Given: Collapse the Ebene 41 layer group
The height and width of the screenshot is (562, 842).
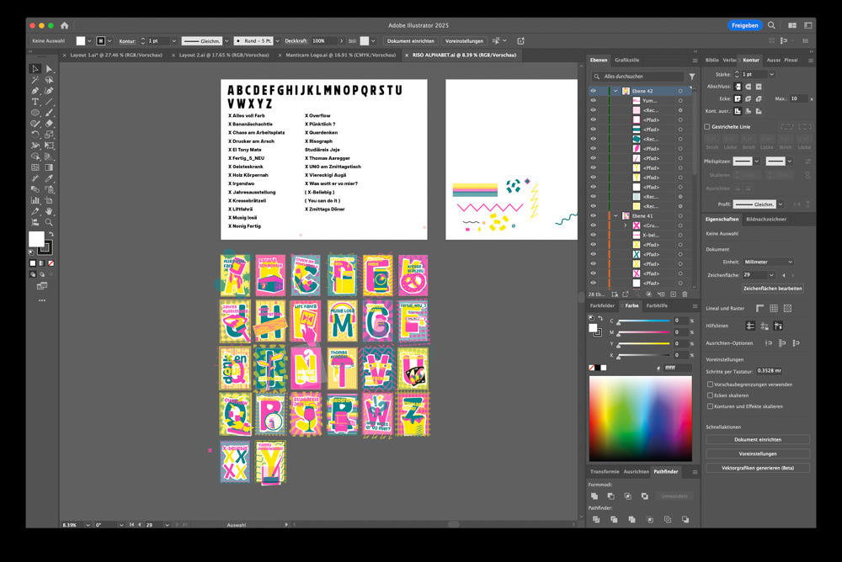Looking at the screenshot, I should (x=616, y=216).
